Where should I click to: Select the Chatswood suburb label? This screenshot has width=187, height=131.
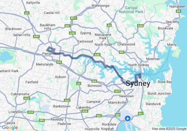coord(126,44)
